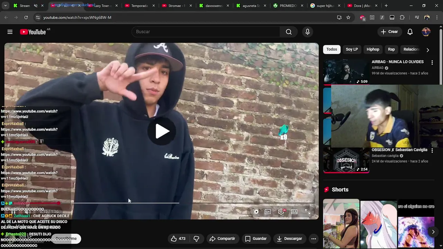This screenshot has height=249, width=443.
Task: Toggle subtitles in the video player
Action: [268, 212]
